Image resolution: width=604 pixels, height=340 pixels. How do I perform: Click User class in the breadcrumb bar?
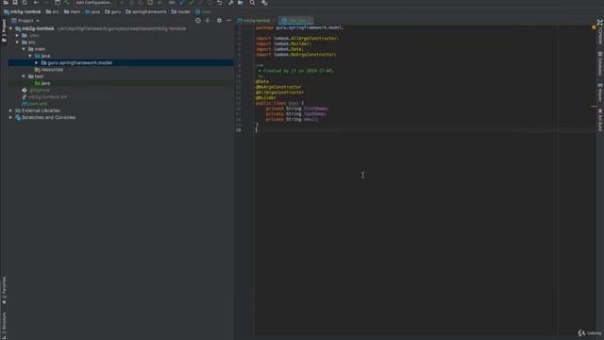pyautogui.click(x=203, y=11)
